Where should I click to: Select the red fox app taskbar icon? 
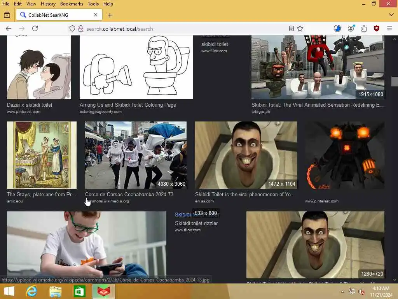tap(104, 291)
